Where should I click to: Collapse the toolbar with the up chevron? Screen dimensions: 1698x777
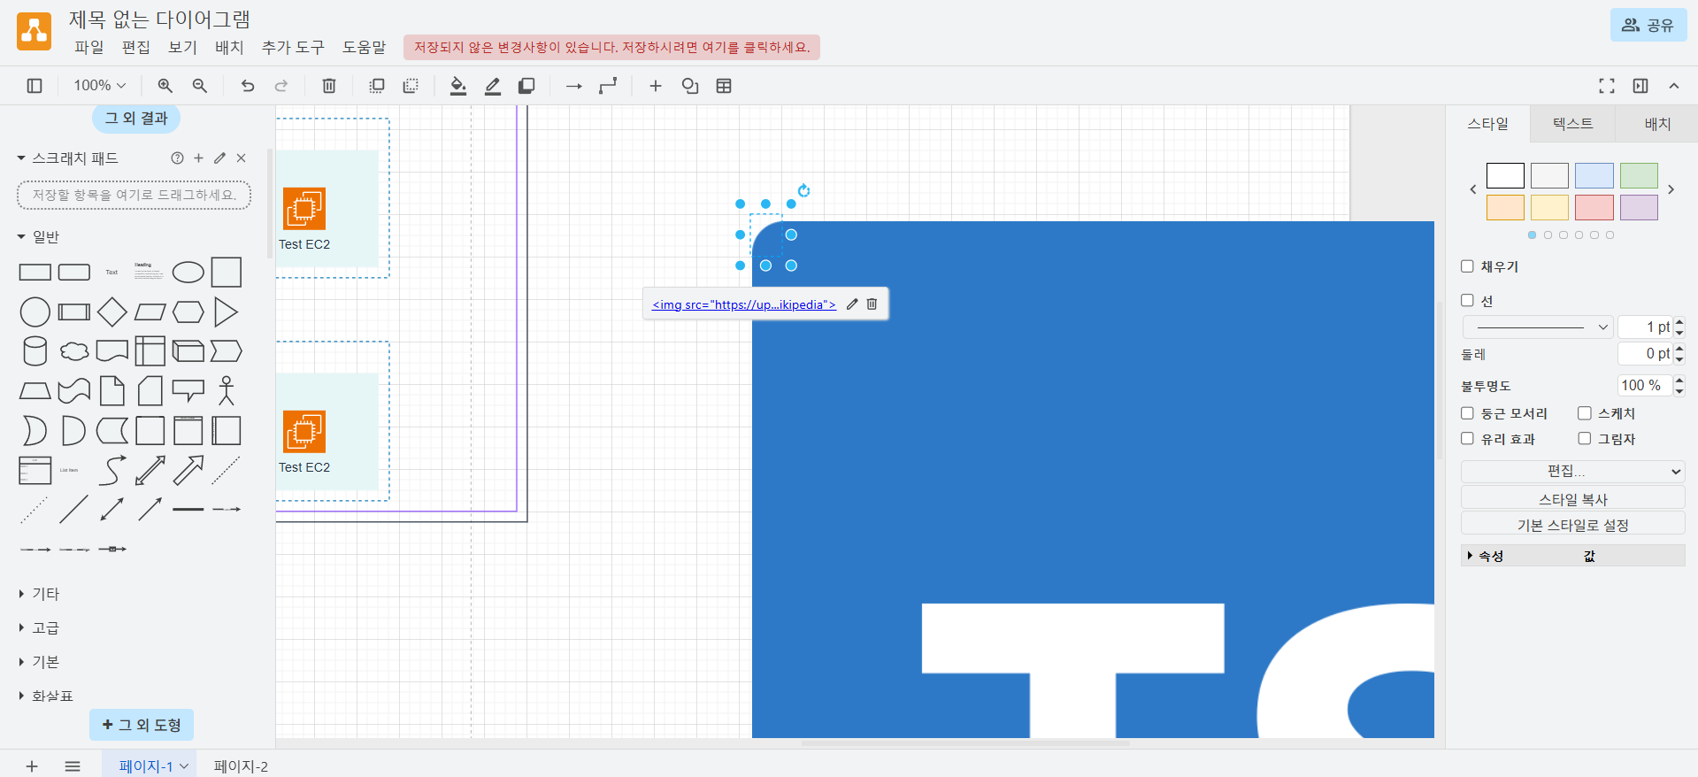pos(1674,86)
